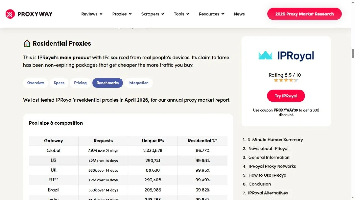
Task: Click the UK gateway row cell
Action: [54, 170]
